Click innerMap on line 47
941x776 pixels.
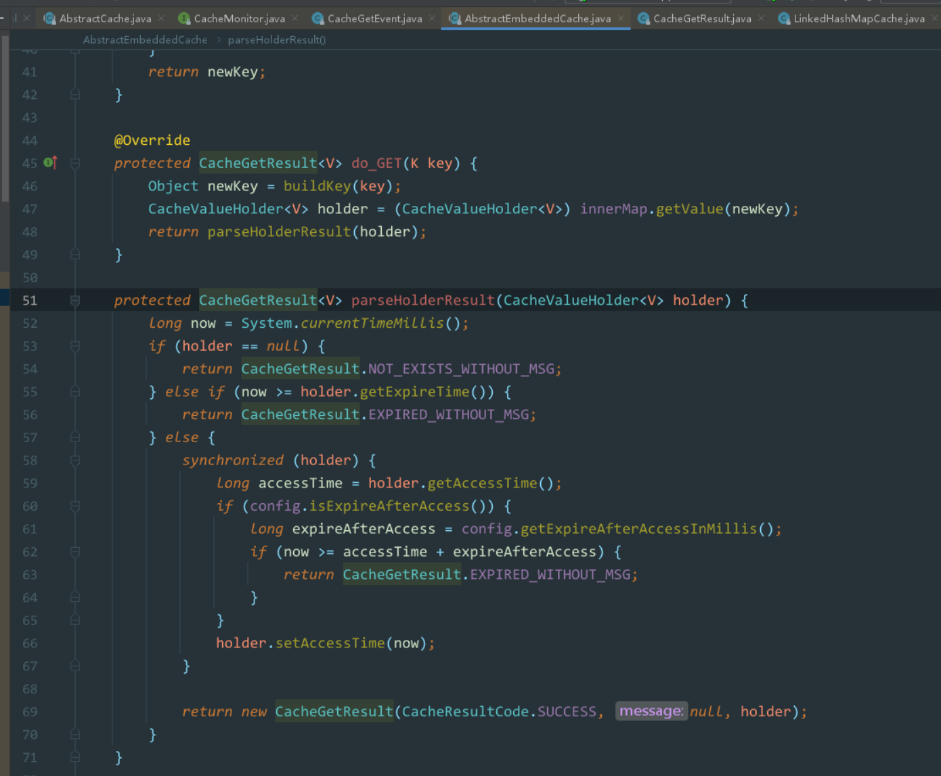click(x=613, y=209)
